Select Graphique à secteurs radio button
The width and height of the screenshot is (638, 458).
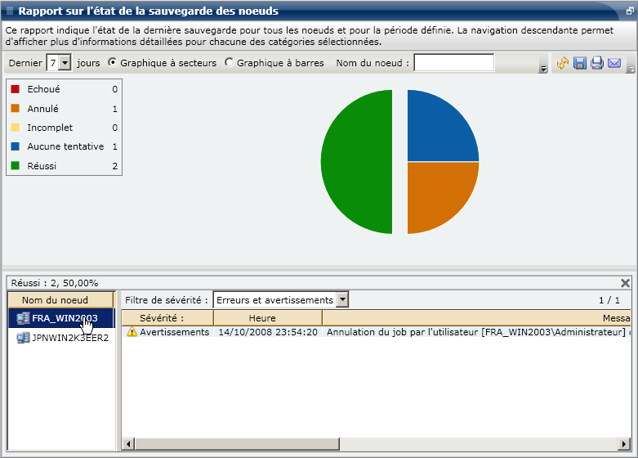[x=112, y=62]
